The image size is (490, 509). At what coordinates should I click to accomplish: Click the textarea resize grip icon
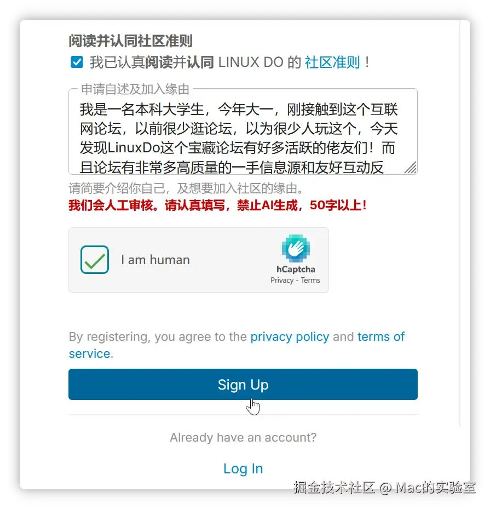tap(411, 168)
